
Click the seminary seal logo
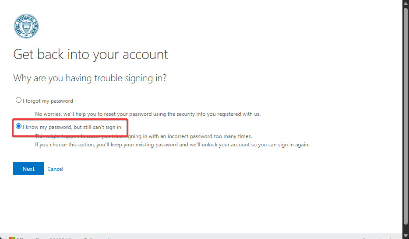[x=26, y=26]
